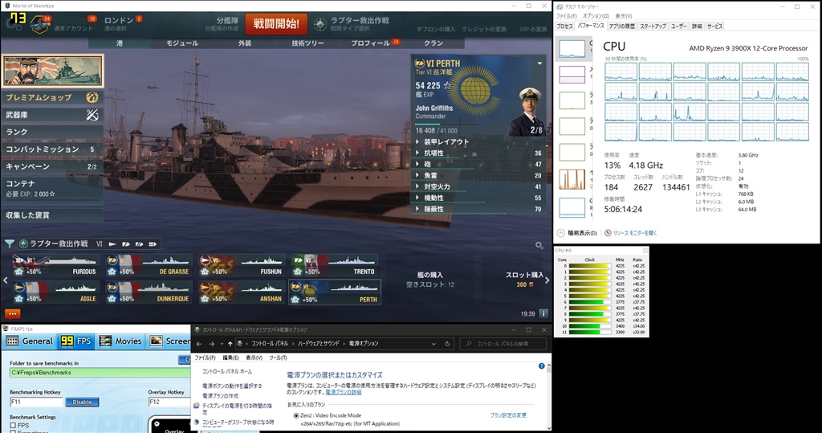Click FRAPS General tab keyboard icon

[12, 341]
